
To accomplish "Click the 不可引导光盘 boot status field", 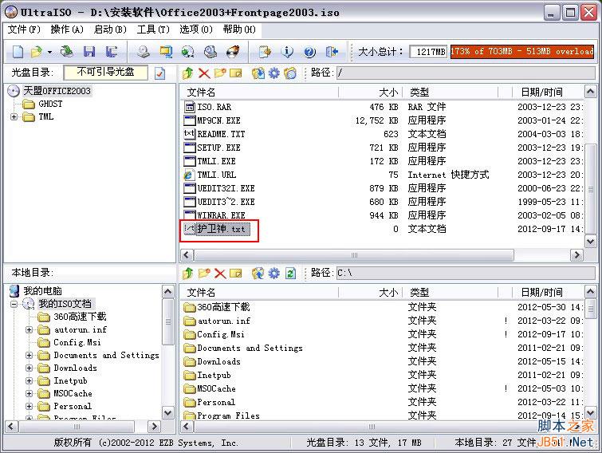I will (x=105, y=73).
